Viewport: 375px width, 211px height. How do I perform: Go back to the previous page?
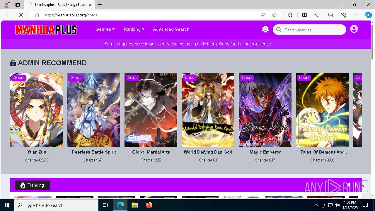[x=8, y=15]
